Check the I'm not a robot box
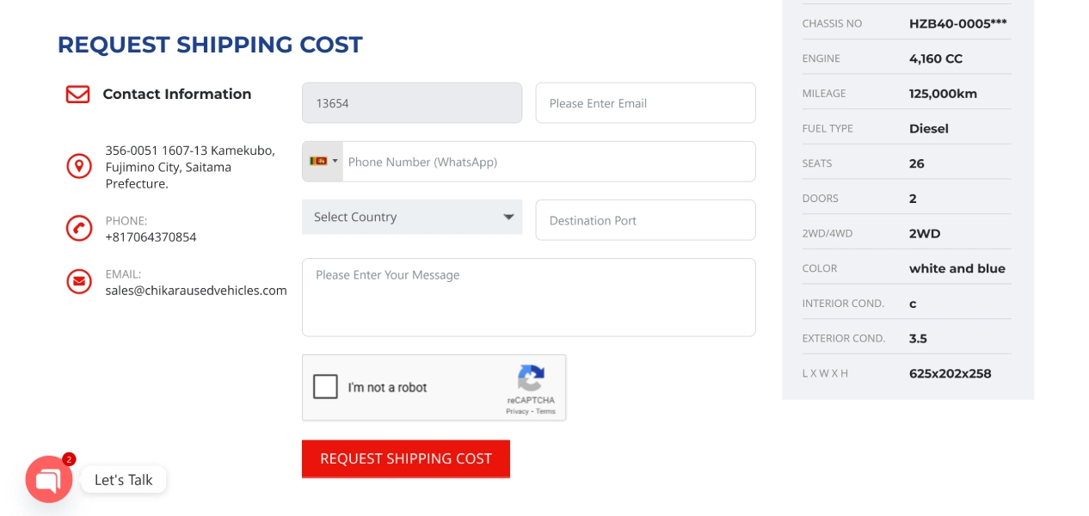This screenshot has height=516, width=1089. point(325,387)
